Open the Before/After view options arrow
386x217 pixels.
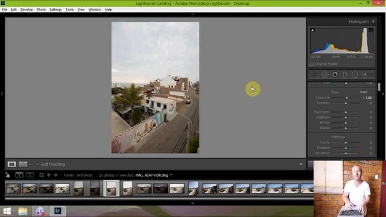[x=30, y=165]
